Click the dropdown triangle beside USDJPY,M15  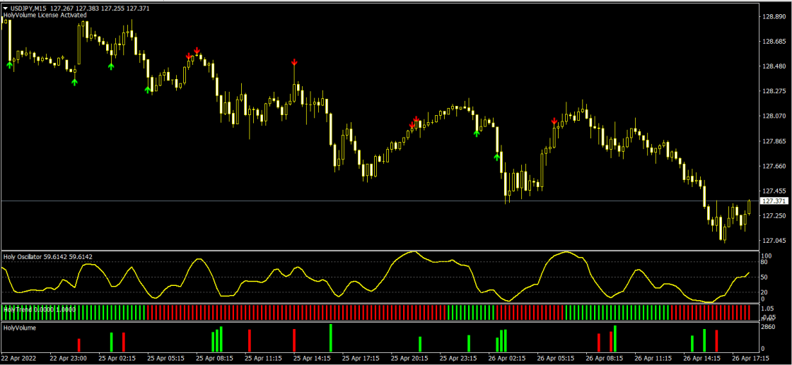tap(6, 7)
